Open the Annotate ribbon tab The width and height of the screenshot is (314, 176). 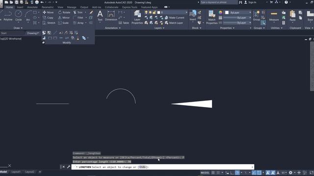[x=32, y=7]
